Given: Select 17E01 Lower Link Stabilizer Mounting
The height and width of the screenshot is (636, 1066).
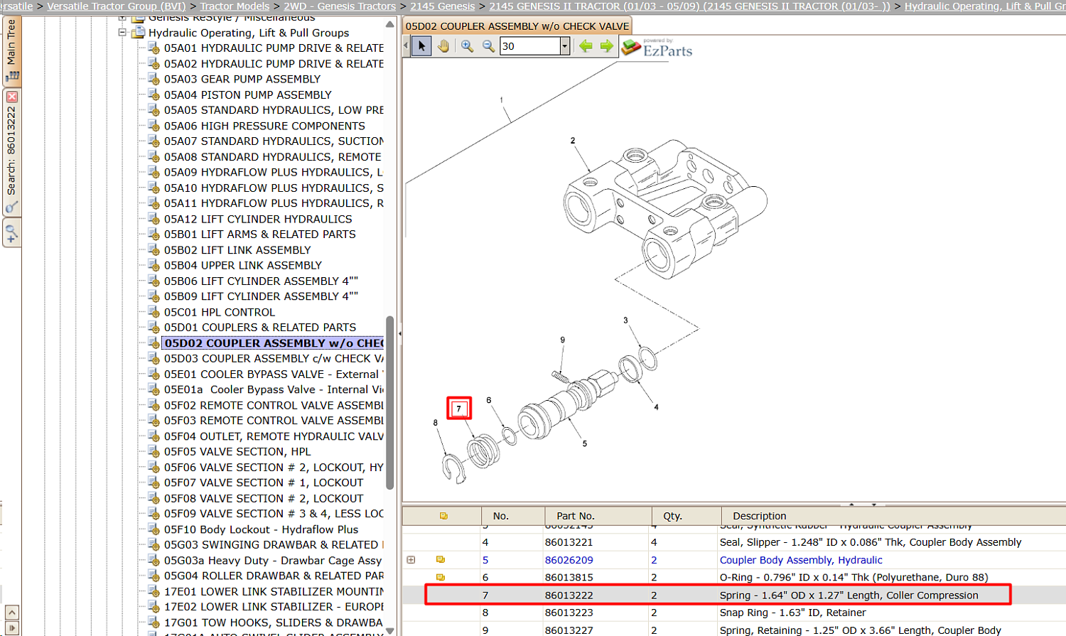Looking at the screenshot, I should click(x=274, y=592).
